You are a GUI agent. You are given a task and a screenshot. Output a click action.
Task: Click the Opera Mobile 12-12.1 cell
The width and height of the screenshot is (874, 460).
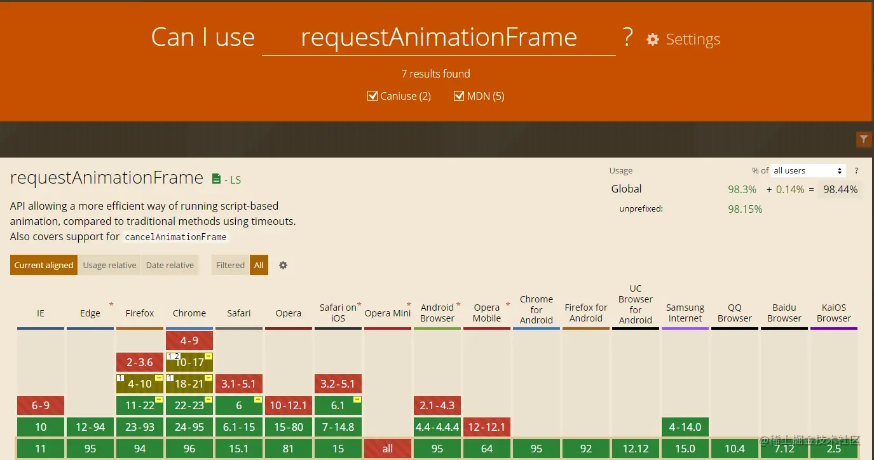[x=487, y=427]
